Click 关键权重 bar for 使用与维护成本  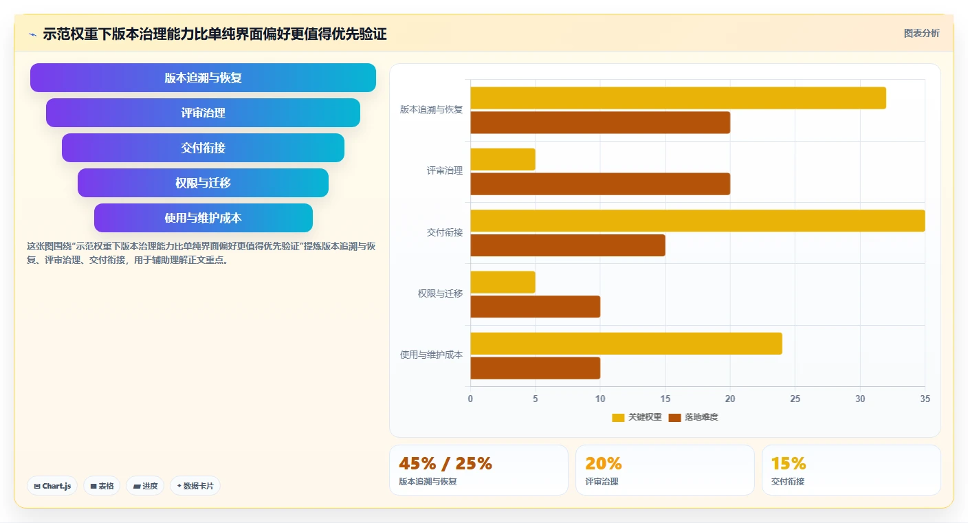[626, 344]
